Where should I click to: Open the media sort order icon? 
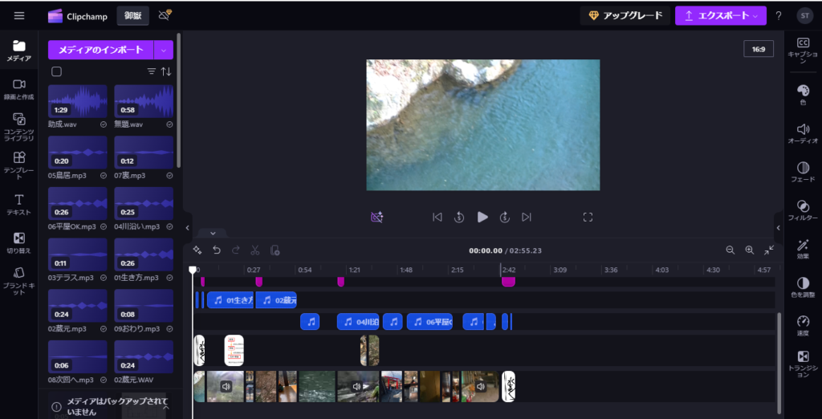166,71
